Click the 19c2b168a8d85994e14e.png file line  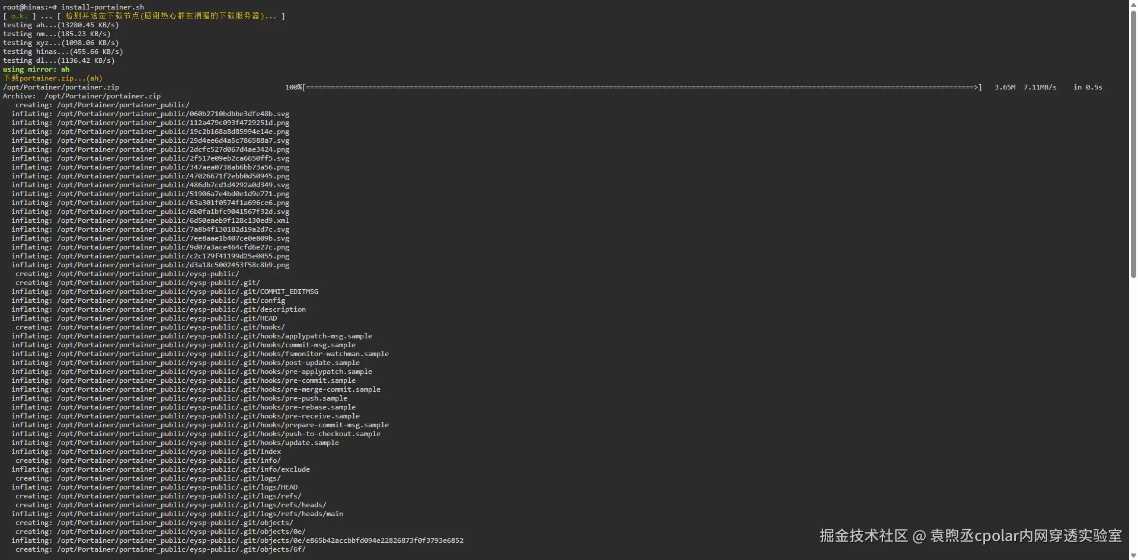tap(151, 132)
